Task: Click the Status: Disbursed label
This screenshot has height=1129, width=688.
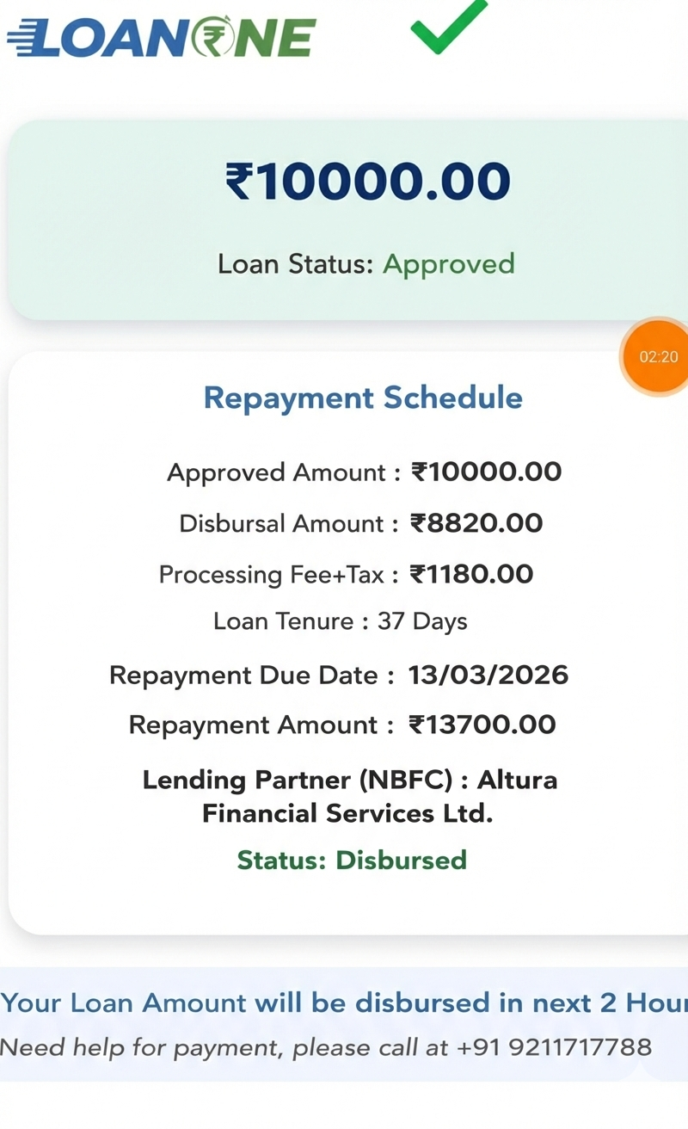Action: [x=352, y=860]
